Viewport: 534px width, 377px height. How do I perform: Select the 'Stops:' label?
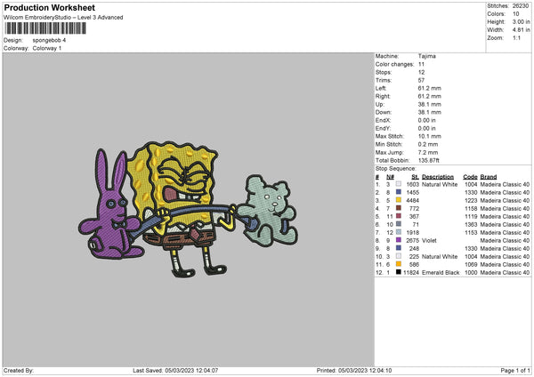(384, 72)
